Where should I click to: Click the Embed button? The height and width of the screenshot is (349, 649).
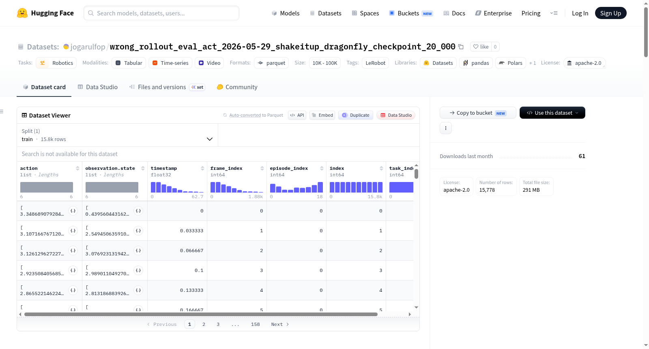(322, 115)
